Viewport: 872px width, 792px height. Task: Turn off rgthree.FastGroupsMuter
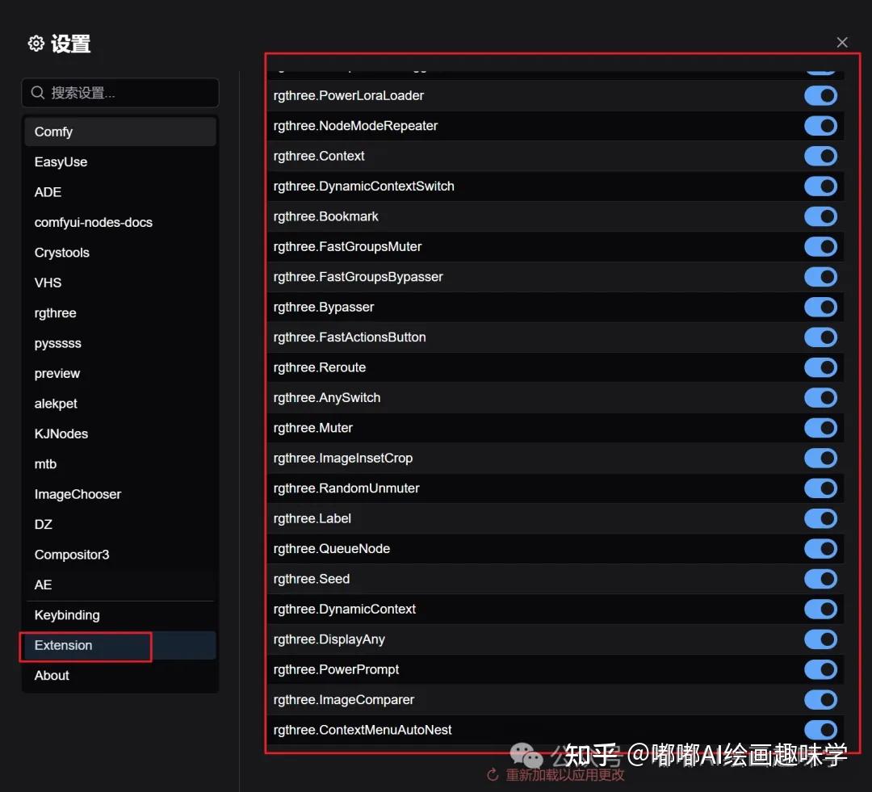coord(820,246)
